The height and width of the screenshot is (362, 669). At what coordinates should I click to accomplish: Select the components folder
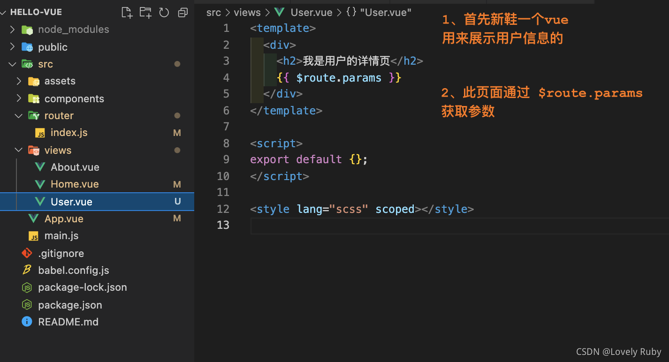(x=74, y=98)
